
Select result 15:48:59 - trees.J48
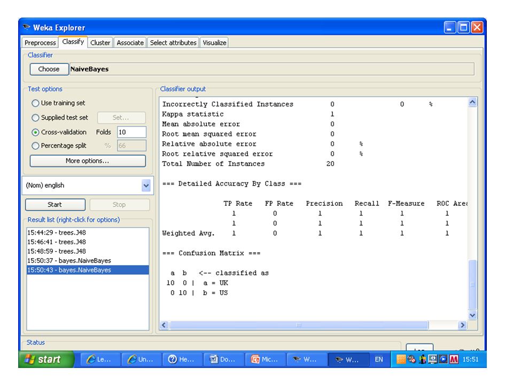(x=88, y=251)
